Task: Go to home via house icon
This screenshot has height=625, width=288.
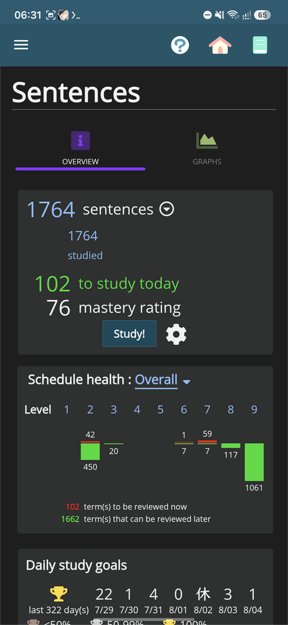Action: point(220,45)
